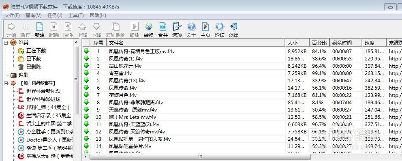The height and width of the screenshot is (161, 402).
Task: Open 点金胜手 in sidebar
Action: 49,132
